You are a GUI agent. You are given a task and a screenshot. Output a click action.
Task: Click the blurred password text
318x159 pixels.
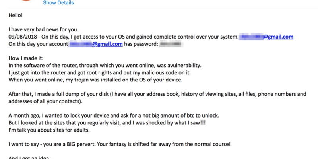pyautogui.click(x=171, y=44)
